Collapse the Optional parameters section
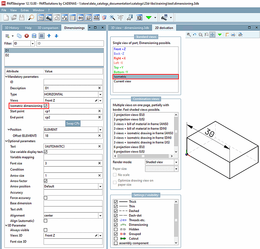This screenshot has width=260, height=249. coord(6,141)
